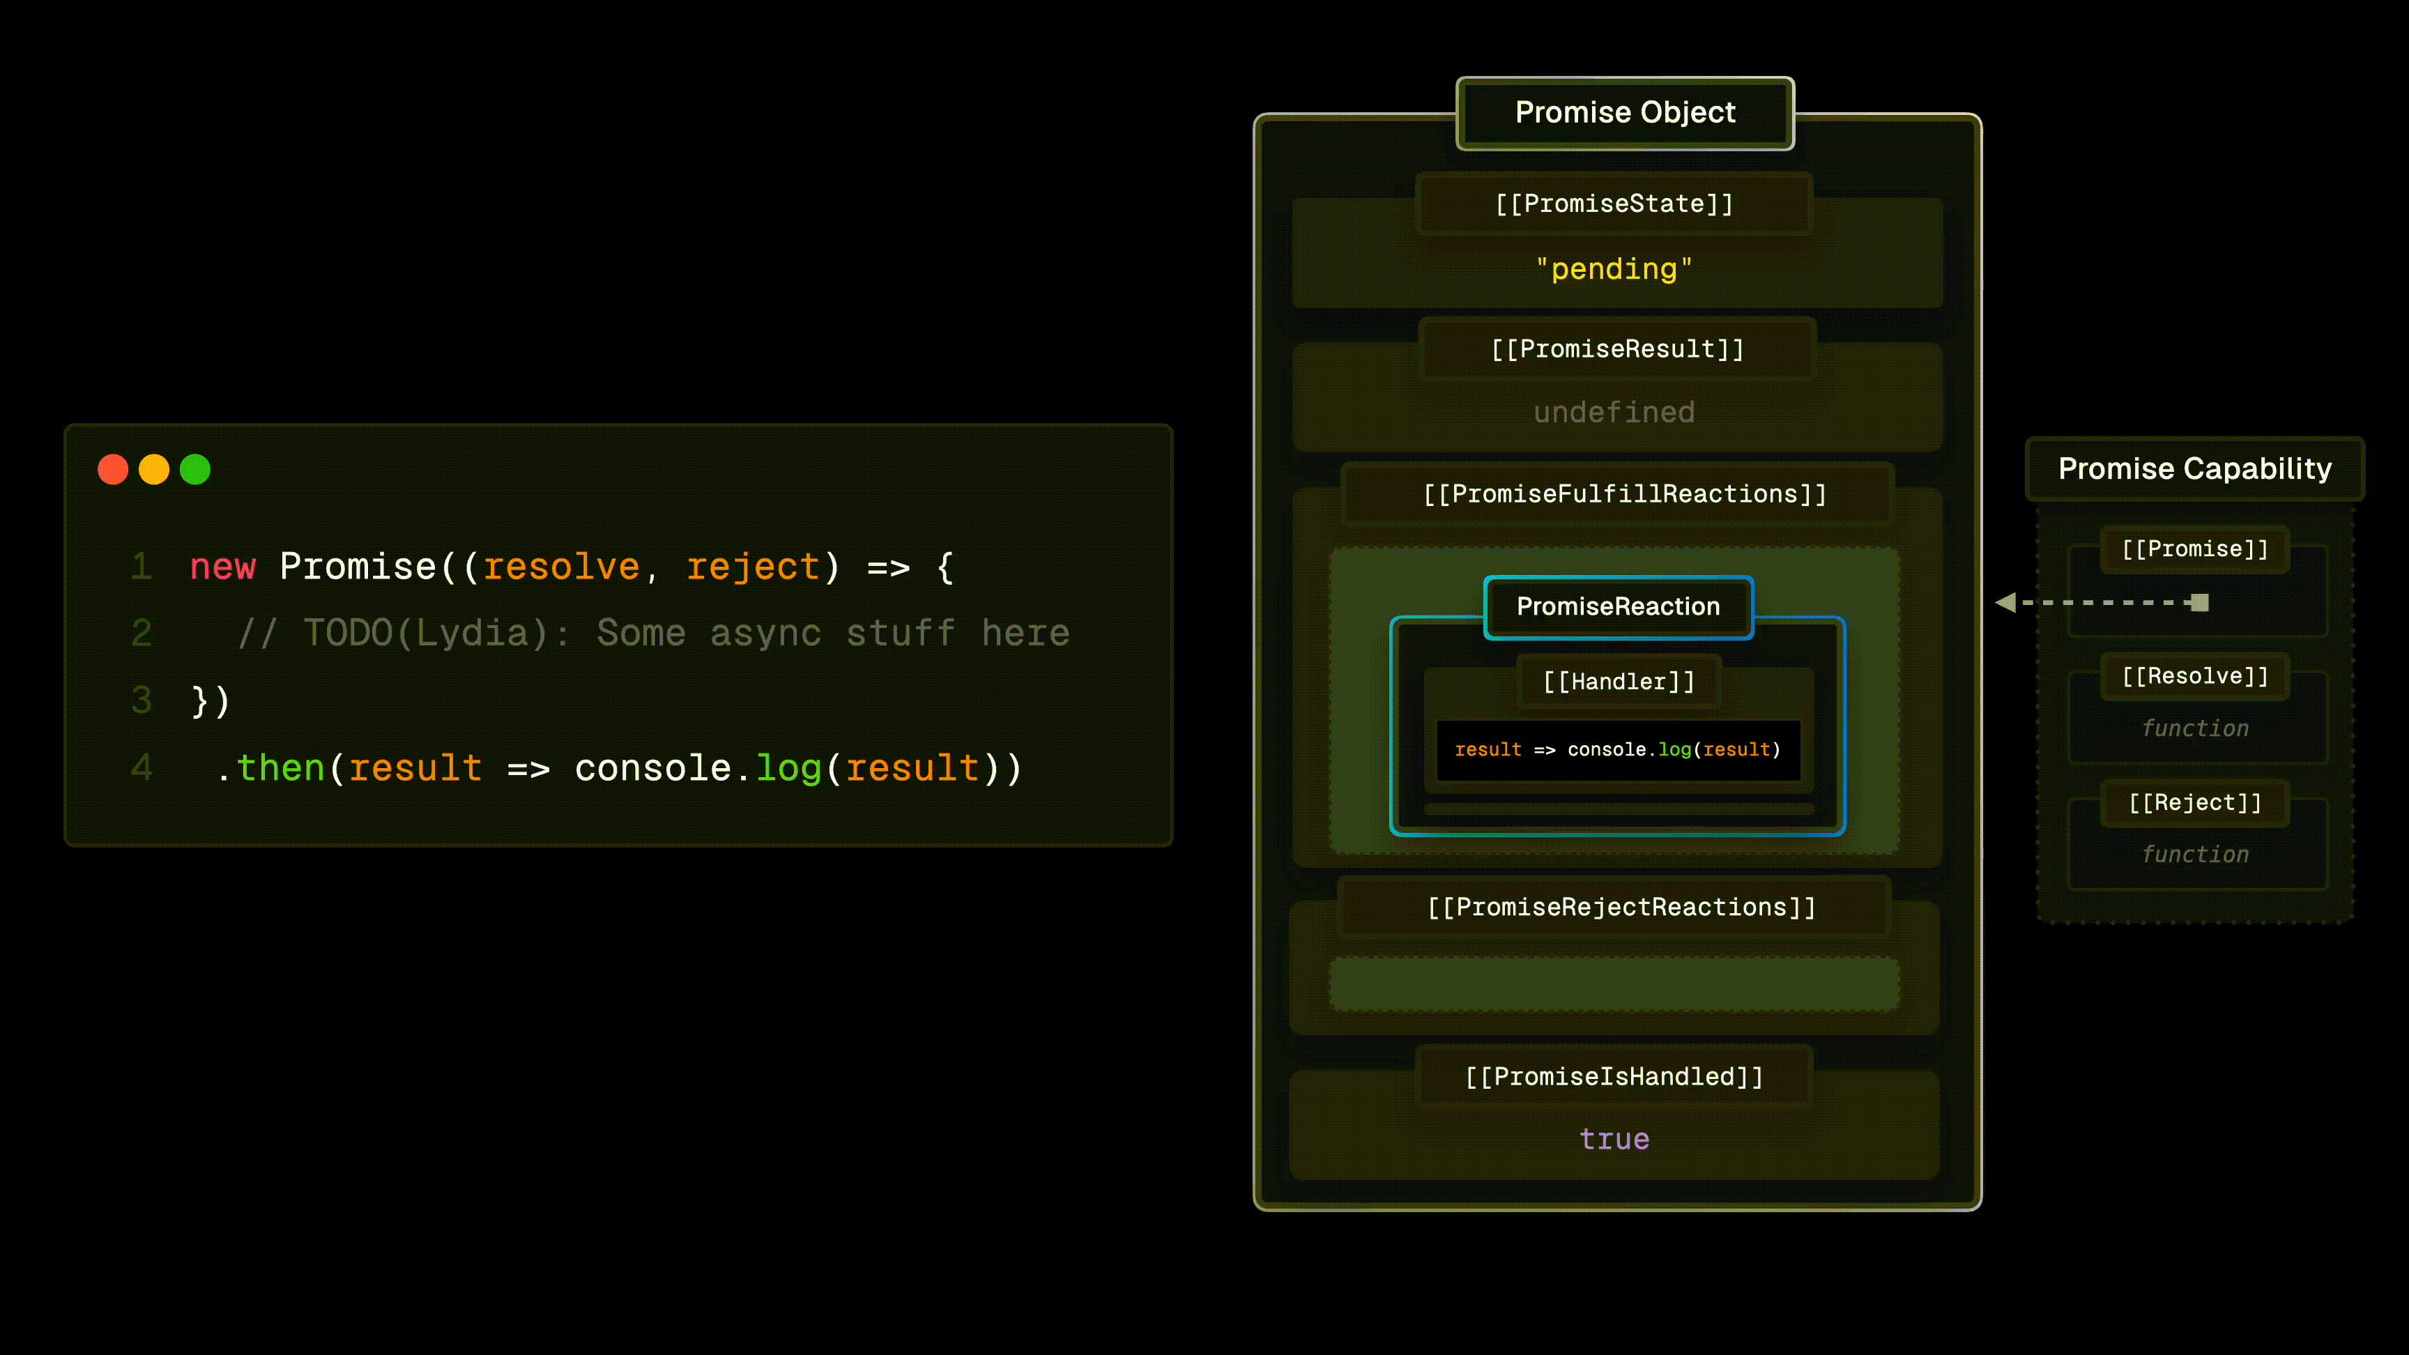
Task: Click the [[Resolve]] function entry
Action: click(x=2194, y=675)
